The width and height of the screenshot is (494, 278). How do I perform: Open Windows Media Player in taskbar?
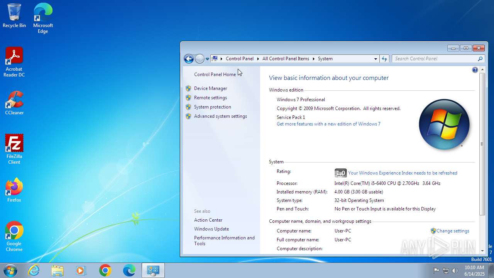click(x=81, y=270)
